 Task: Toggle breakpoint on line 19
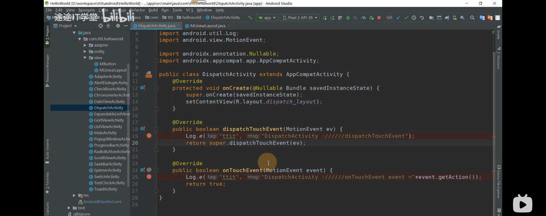tap(149, 136)
